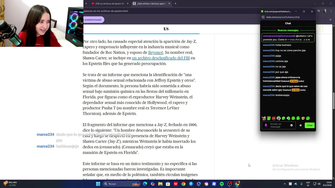Open chat settings gear icon
Image resolution: width=335 pixels, height=188 pixels.
pyautogui.click(x=300, y=125)
